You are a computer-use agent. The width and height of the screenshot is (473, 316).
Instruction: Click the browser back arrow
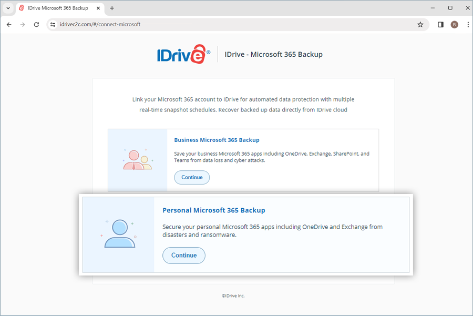click(x=9, y=24)
